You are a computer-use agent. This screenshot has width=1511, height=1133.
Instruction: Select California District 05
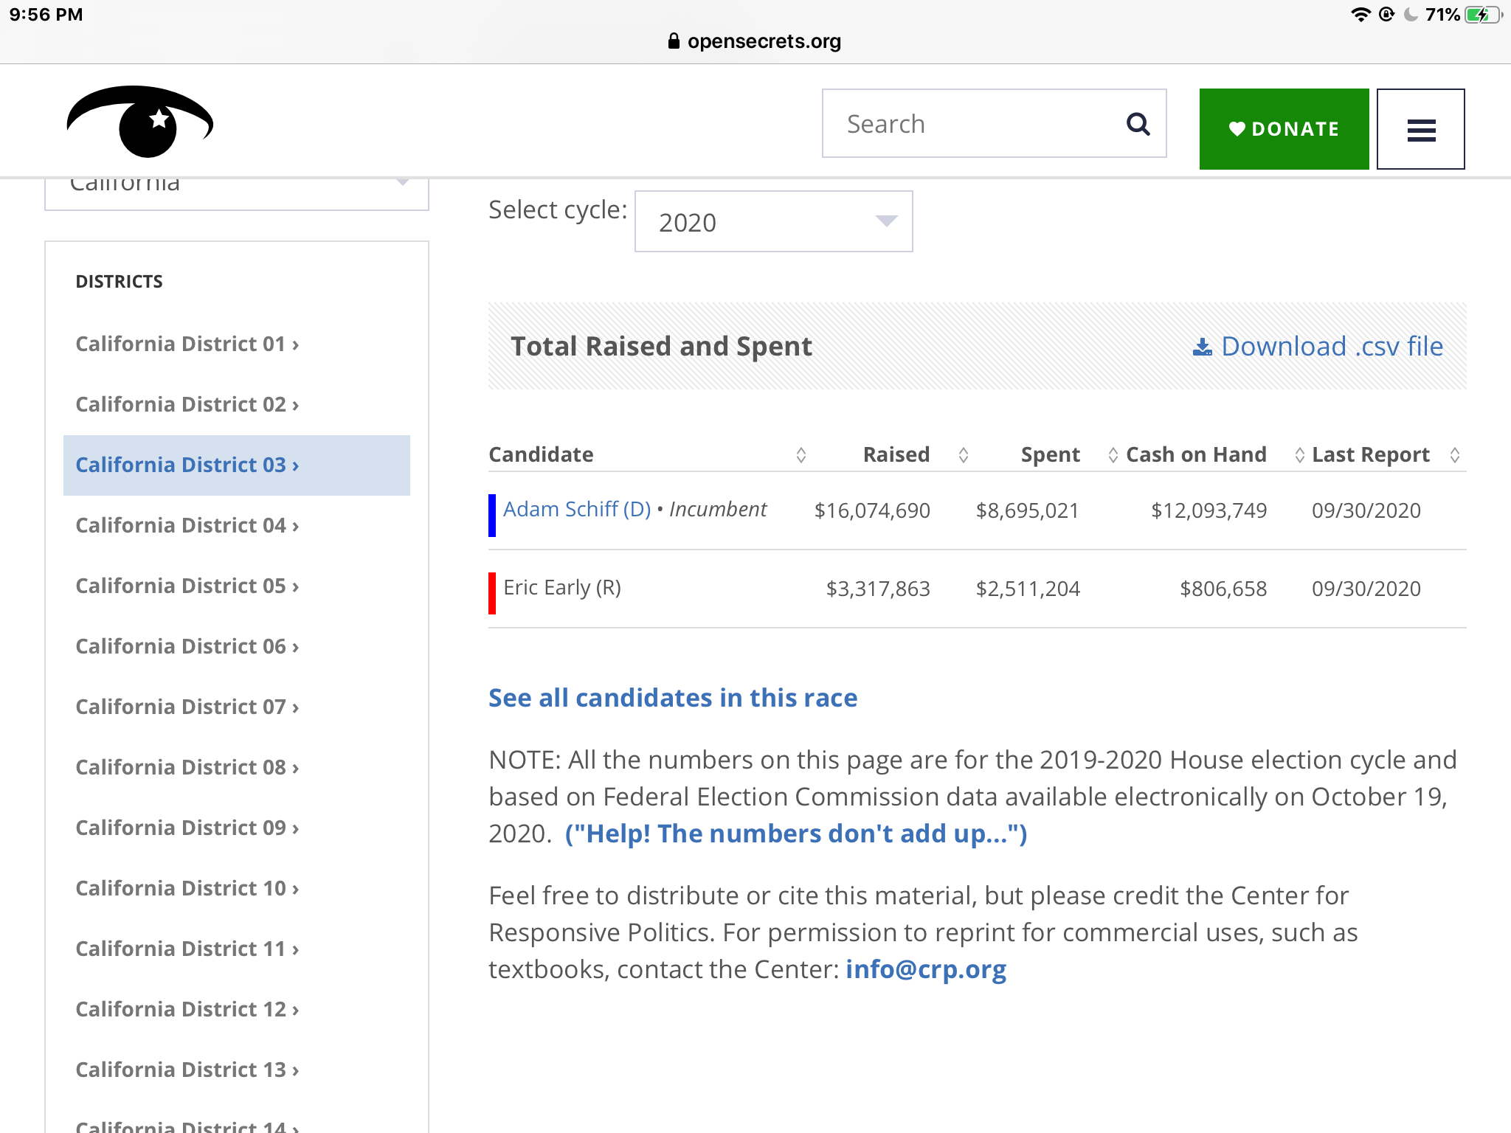(x=187, y=586)
